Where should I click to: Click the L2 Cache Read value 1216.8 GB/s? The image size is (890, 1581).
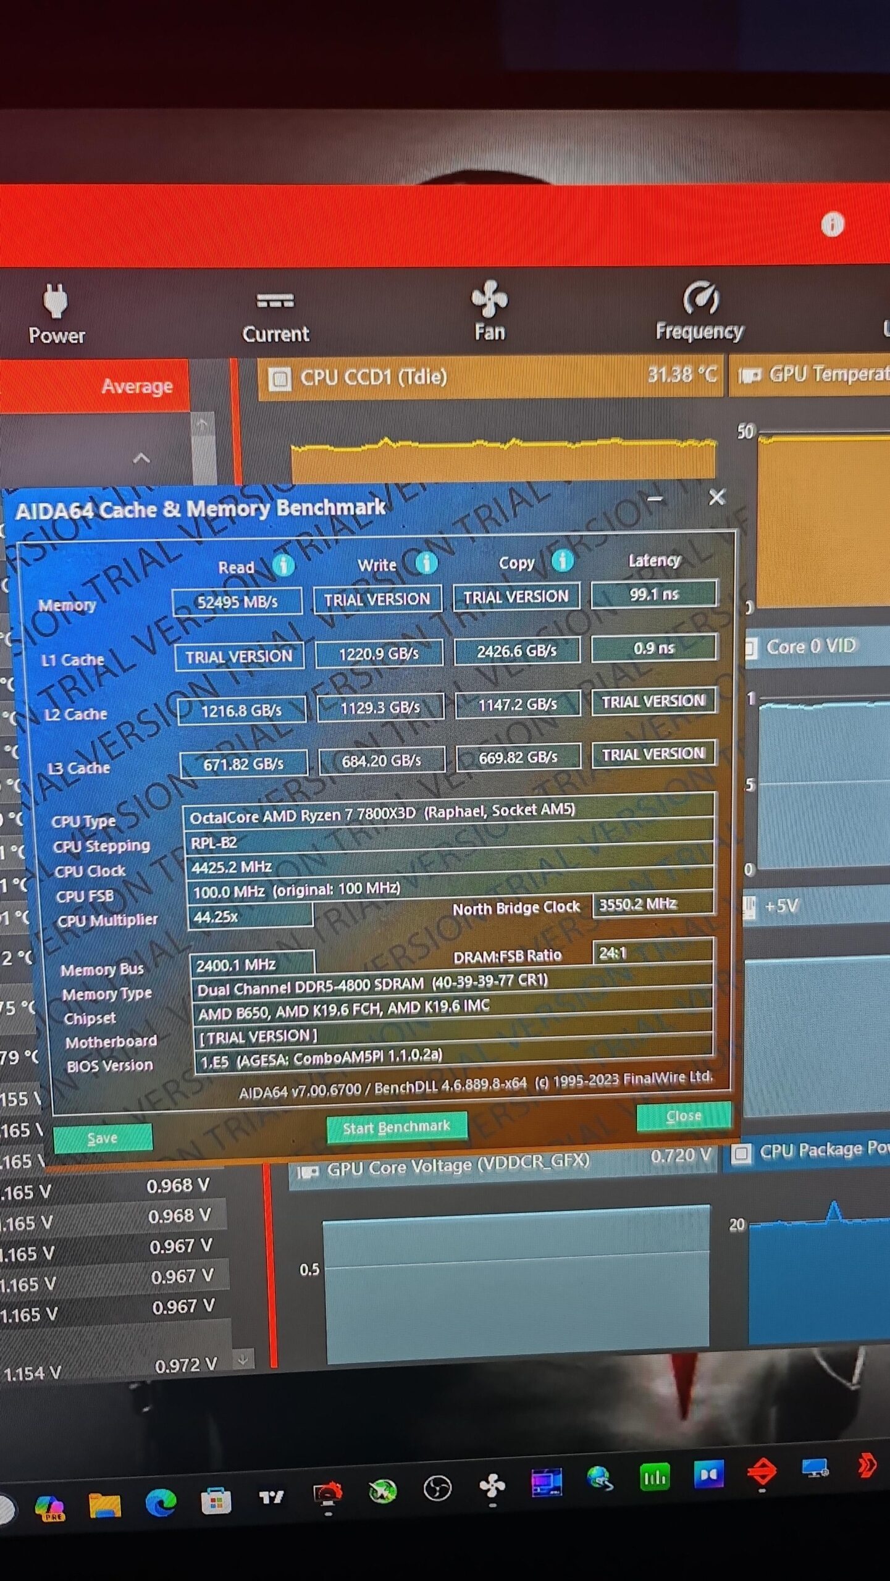pyautogui.click(x=241, y=711)
